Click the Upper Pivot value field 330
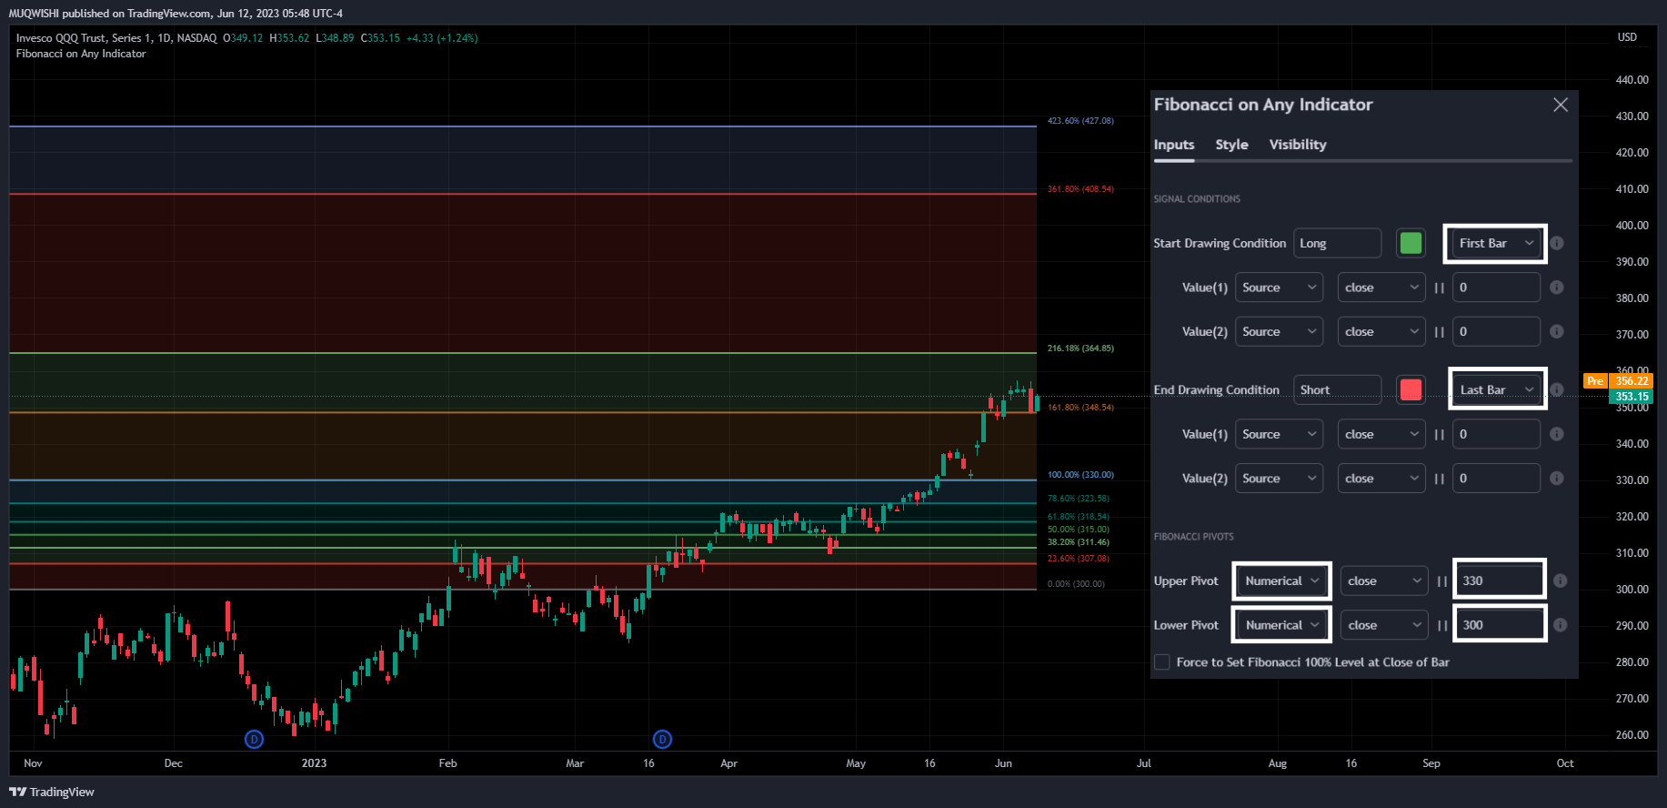This screenshot has width=1667, height=808. pyautogui.click(x=1500, y=581)
